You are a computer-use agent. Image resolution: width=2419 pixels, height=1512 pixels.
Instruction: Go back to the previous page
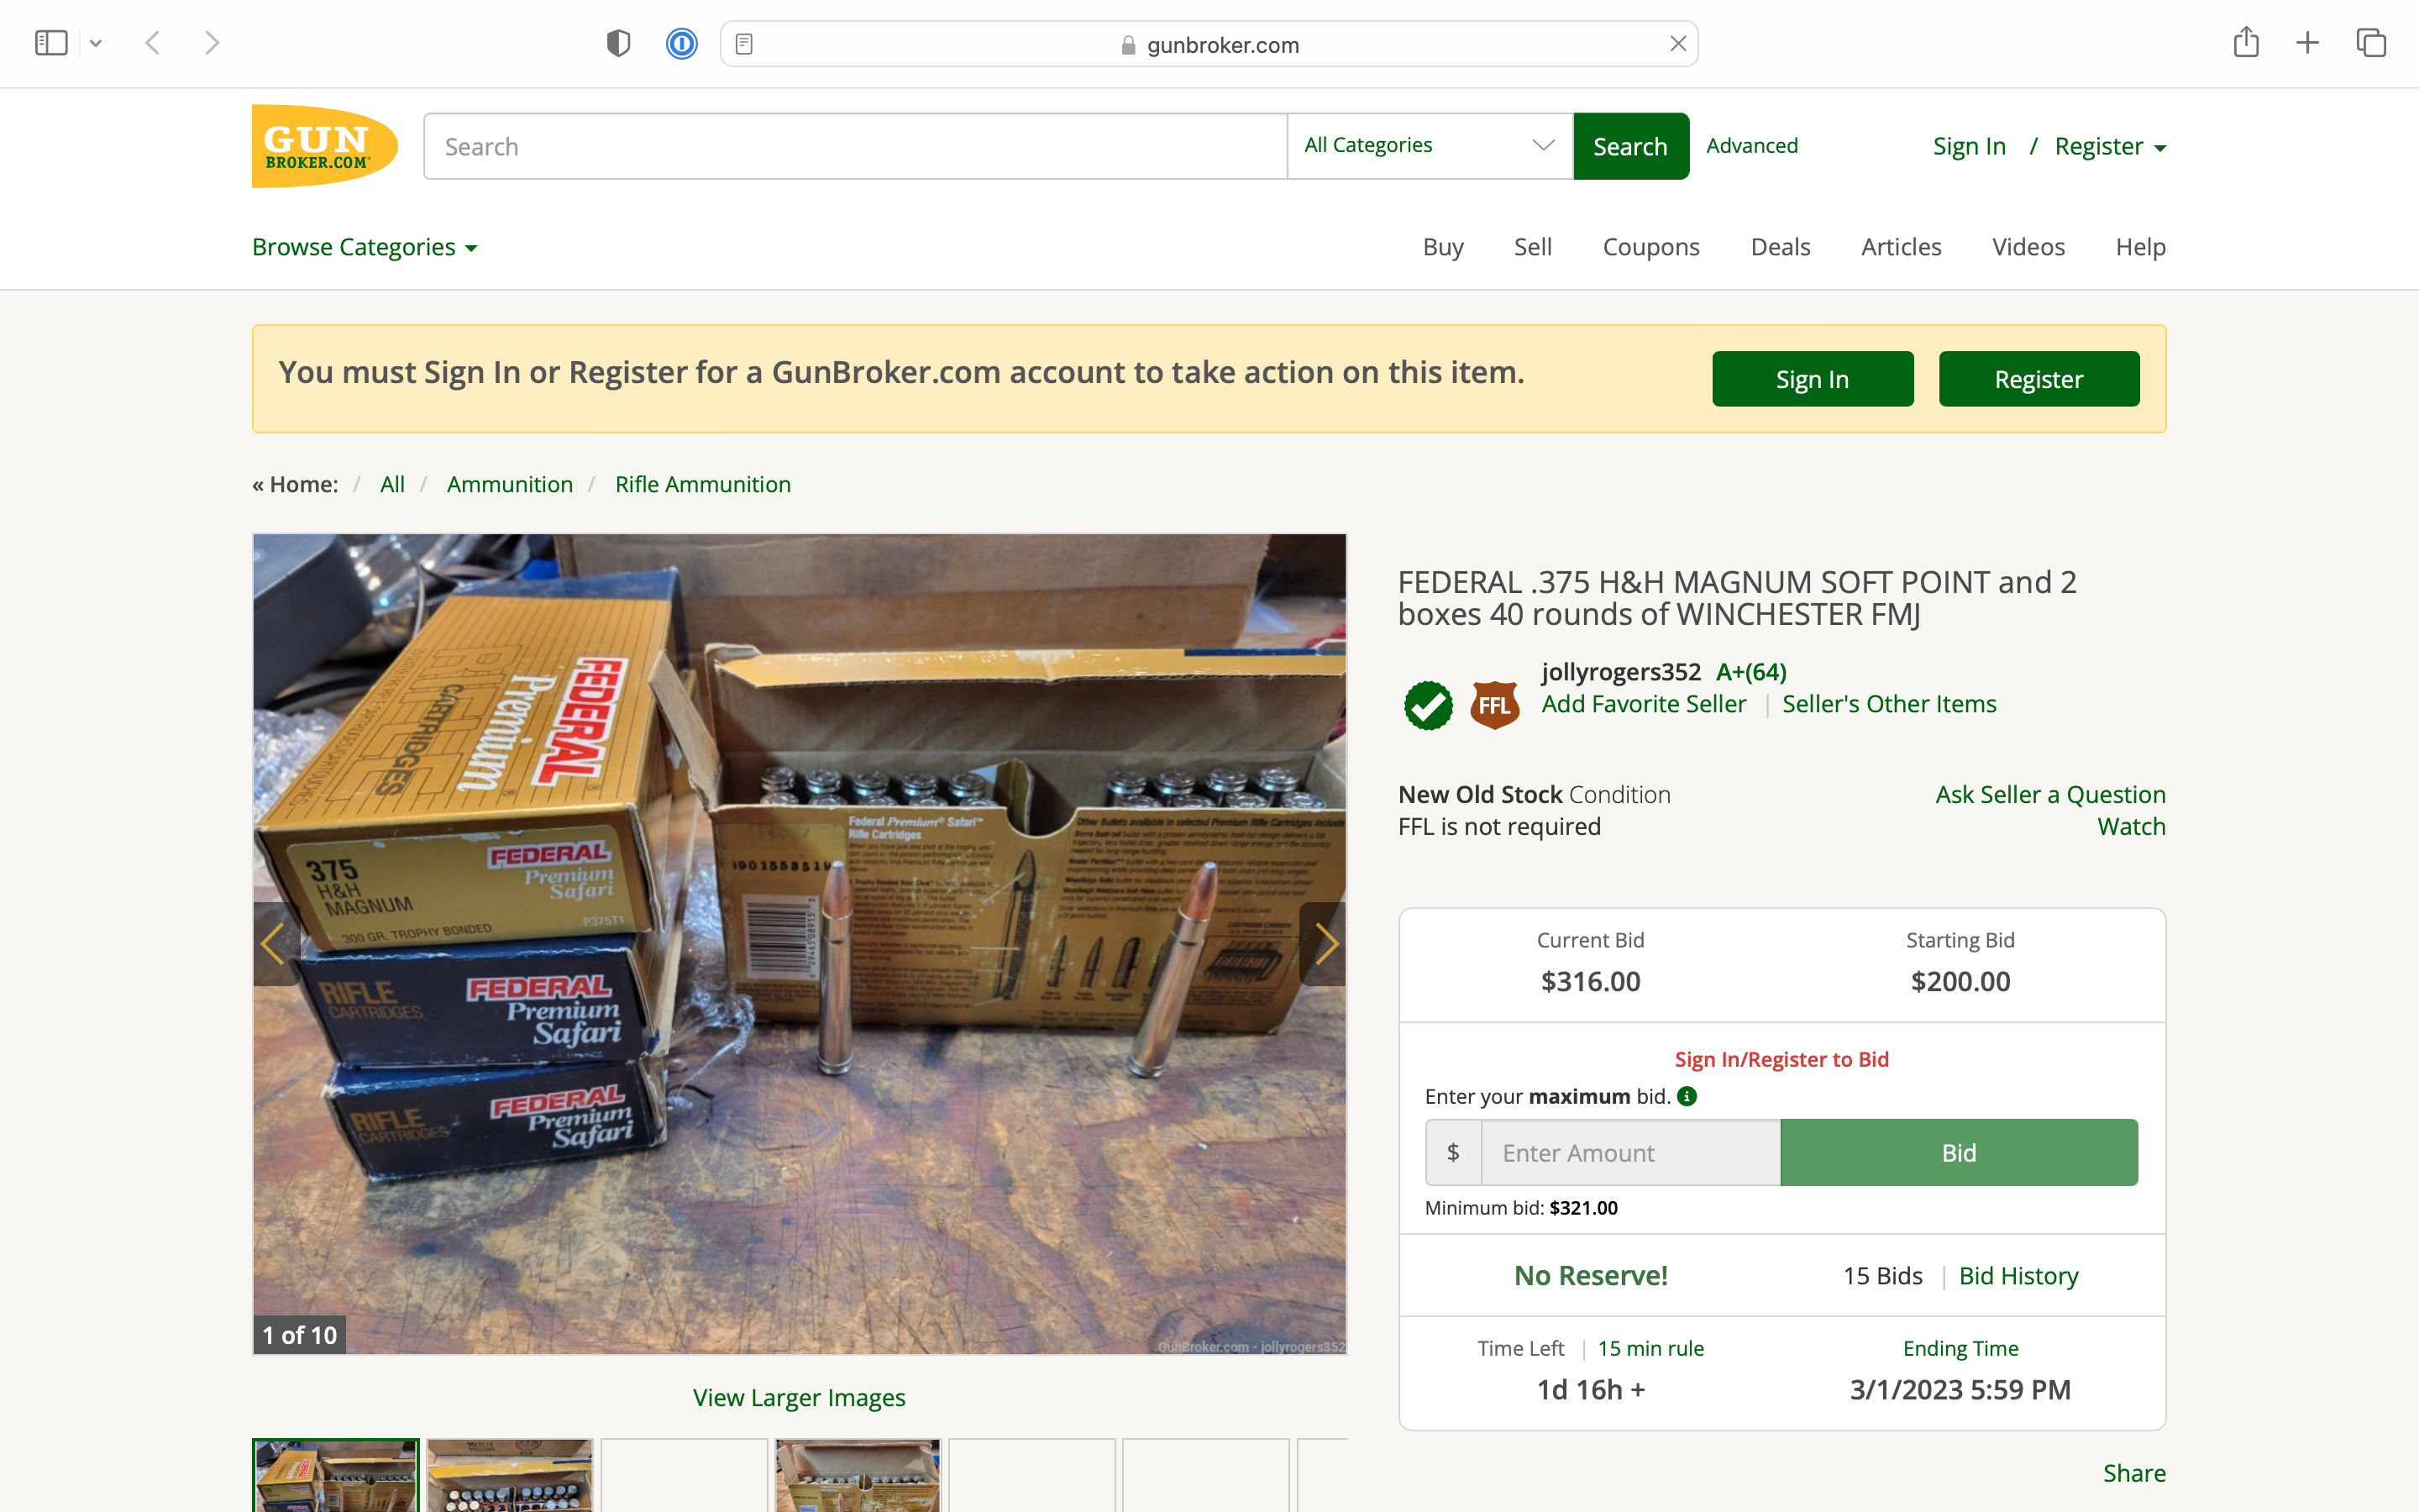(x=153, y=43)
